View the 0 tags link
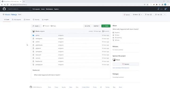 coord(53,26)
